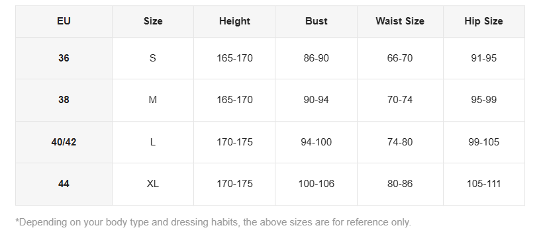Click the Hip Size column header

point(484,21)
